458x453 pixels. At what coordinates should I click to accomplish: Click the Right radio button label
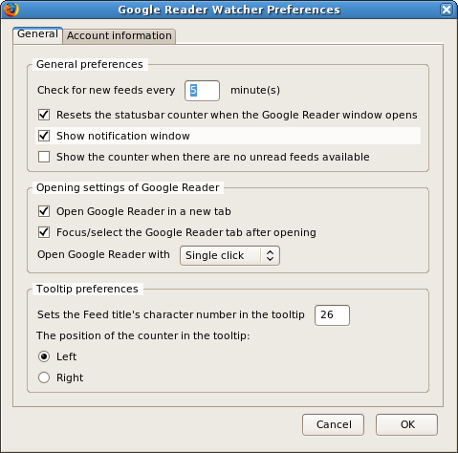pyautogui.click(x=70, y=377)
